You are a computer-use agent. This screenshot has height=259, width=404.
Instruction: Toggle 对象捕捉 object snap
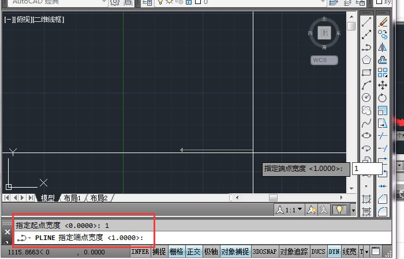(x=235, y=252)
